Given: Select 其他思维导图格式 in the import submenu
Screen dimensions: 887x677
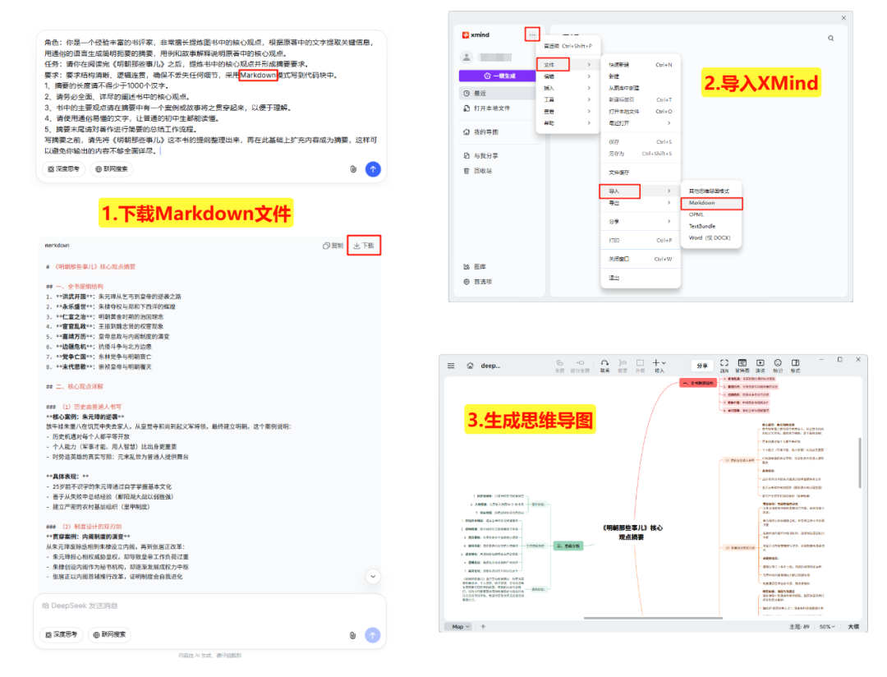Looking at the screenshot, I should tap(711, 191).
